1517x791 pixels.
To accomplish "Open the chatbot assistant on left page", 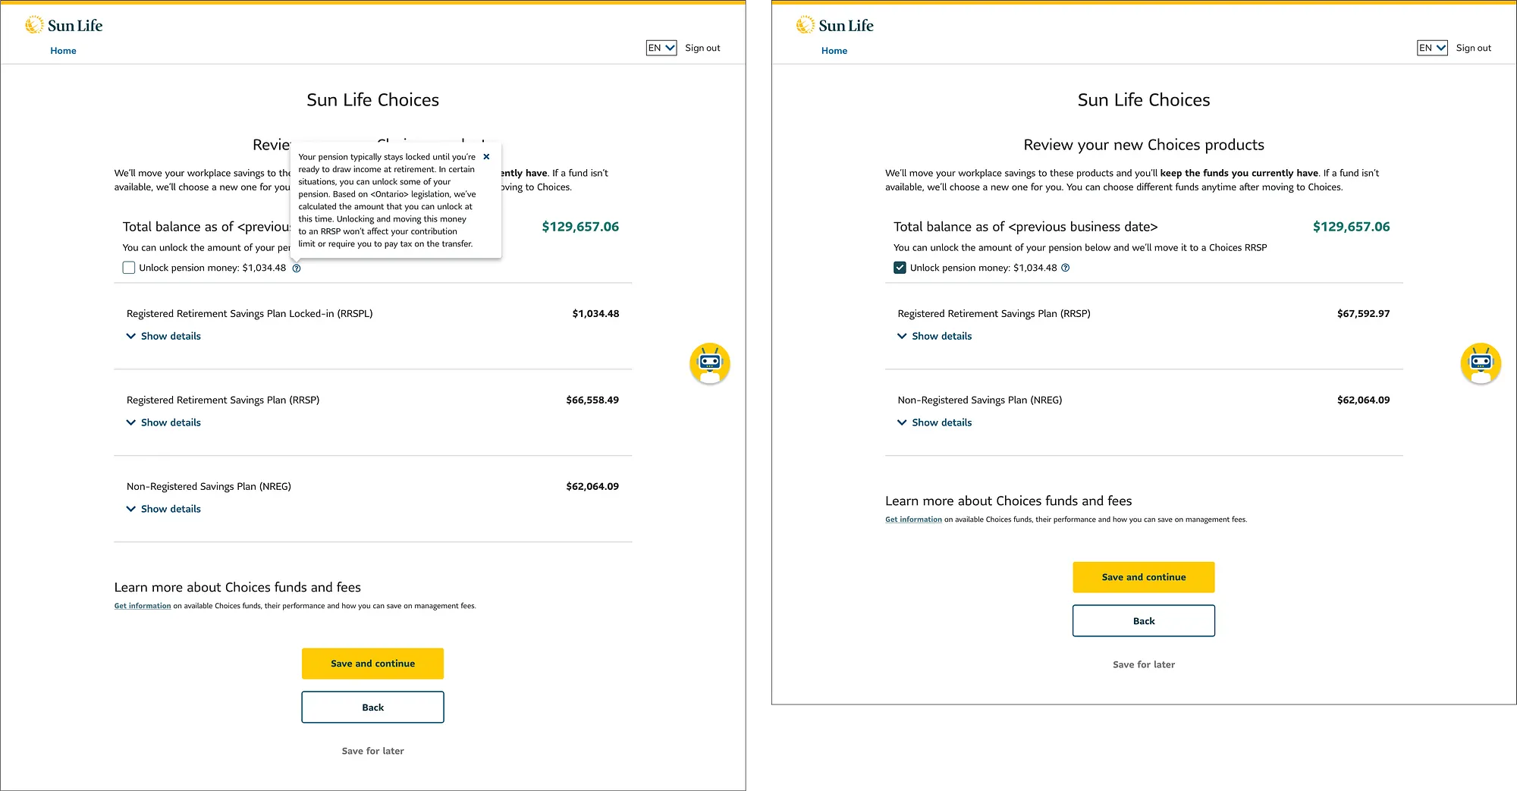I will point(709,364).
